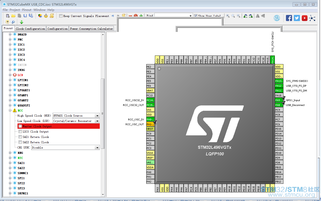Enable SAI2 Extern Clock checkbox
This screenshot has height=201, width=321.
click(x=20, y=142)
